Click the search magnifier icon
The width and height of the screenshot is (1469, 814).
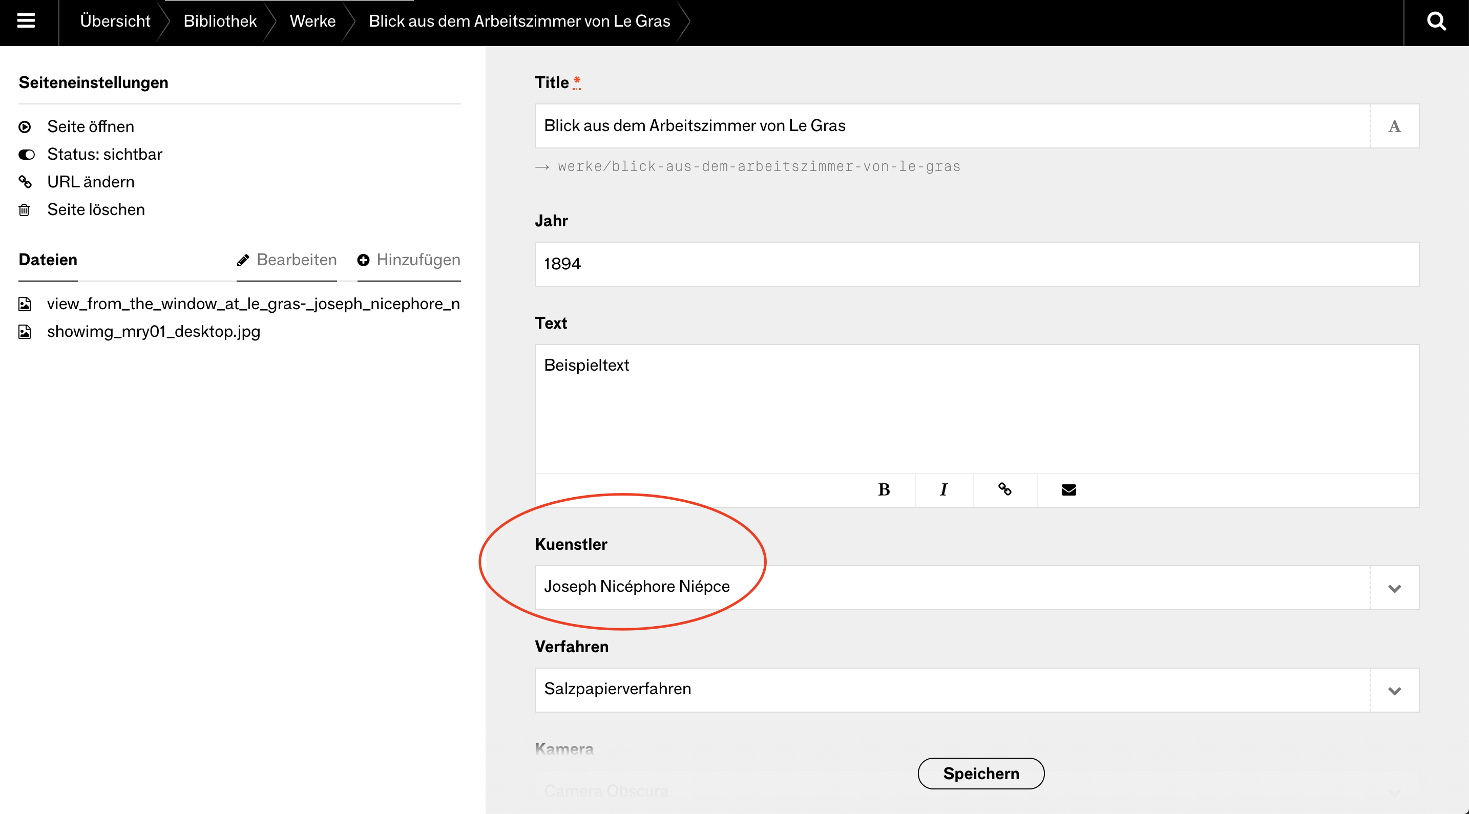1435,22
